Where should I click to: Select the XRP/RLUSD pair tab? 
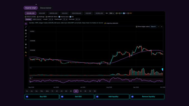pyautogui.click(x=53, y=13)
